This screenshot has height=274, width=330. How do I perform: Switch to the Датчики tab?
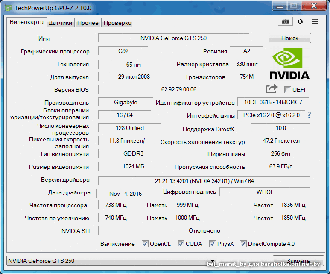60,23
